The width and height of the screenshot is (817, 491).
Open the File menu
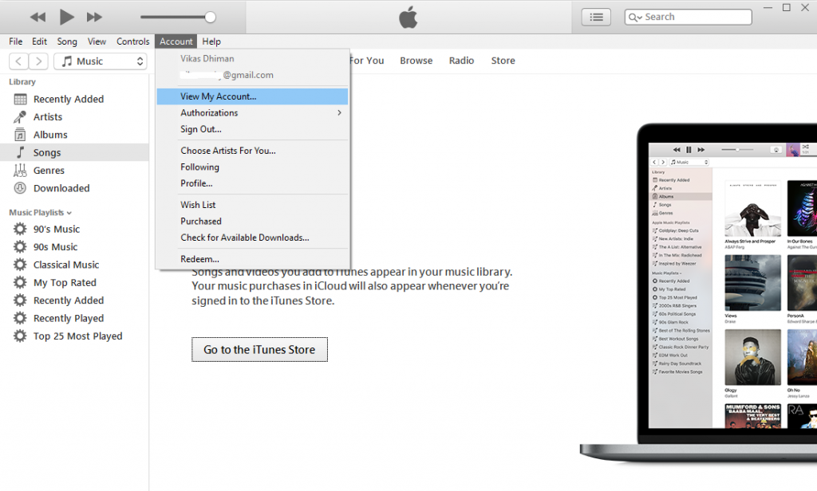pyautogui.click(x=16, y=41)
